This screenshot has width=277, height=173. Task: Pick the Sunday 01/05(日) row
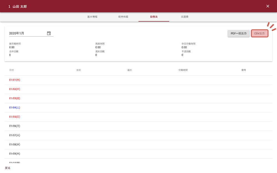[15, 117]
